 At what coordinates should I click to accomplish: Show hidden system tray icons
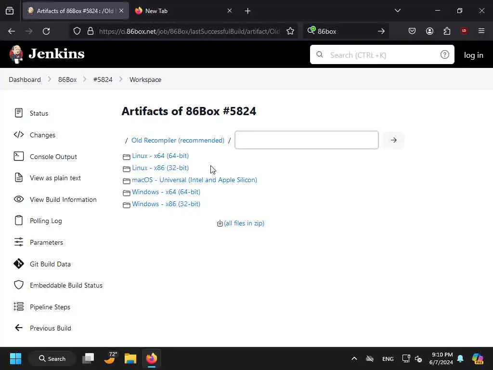coord(354,358)
